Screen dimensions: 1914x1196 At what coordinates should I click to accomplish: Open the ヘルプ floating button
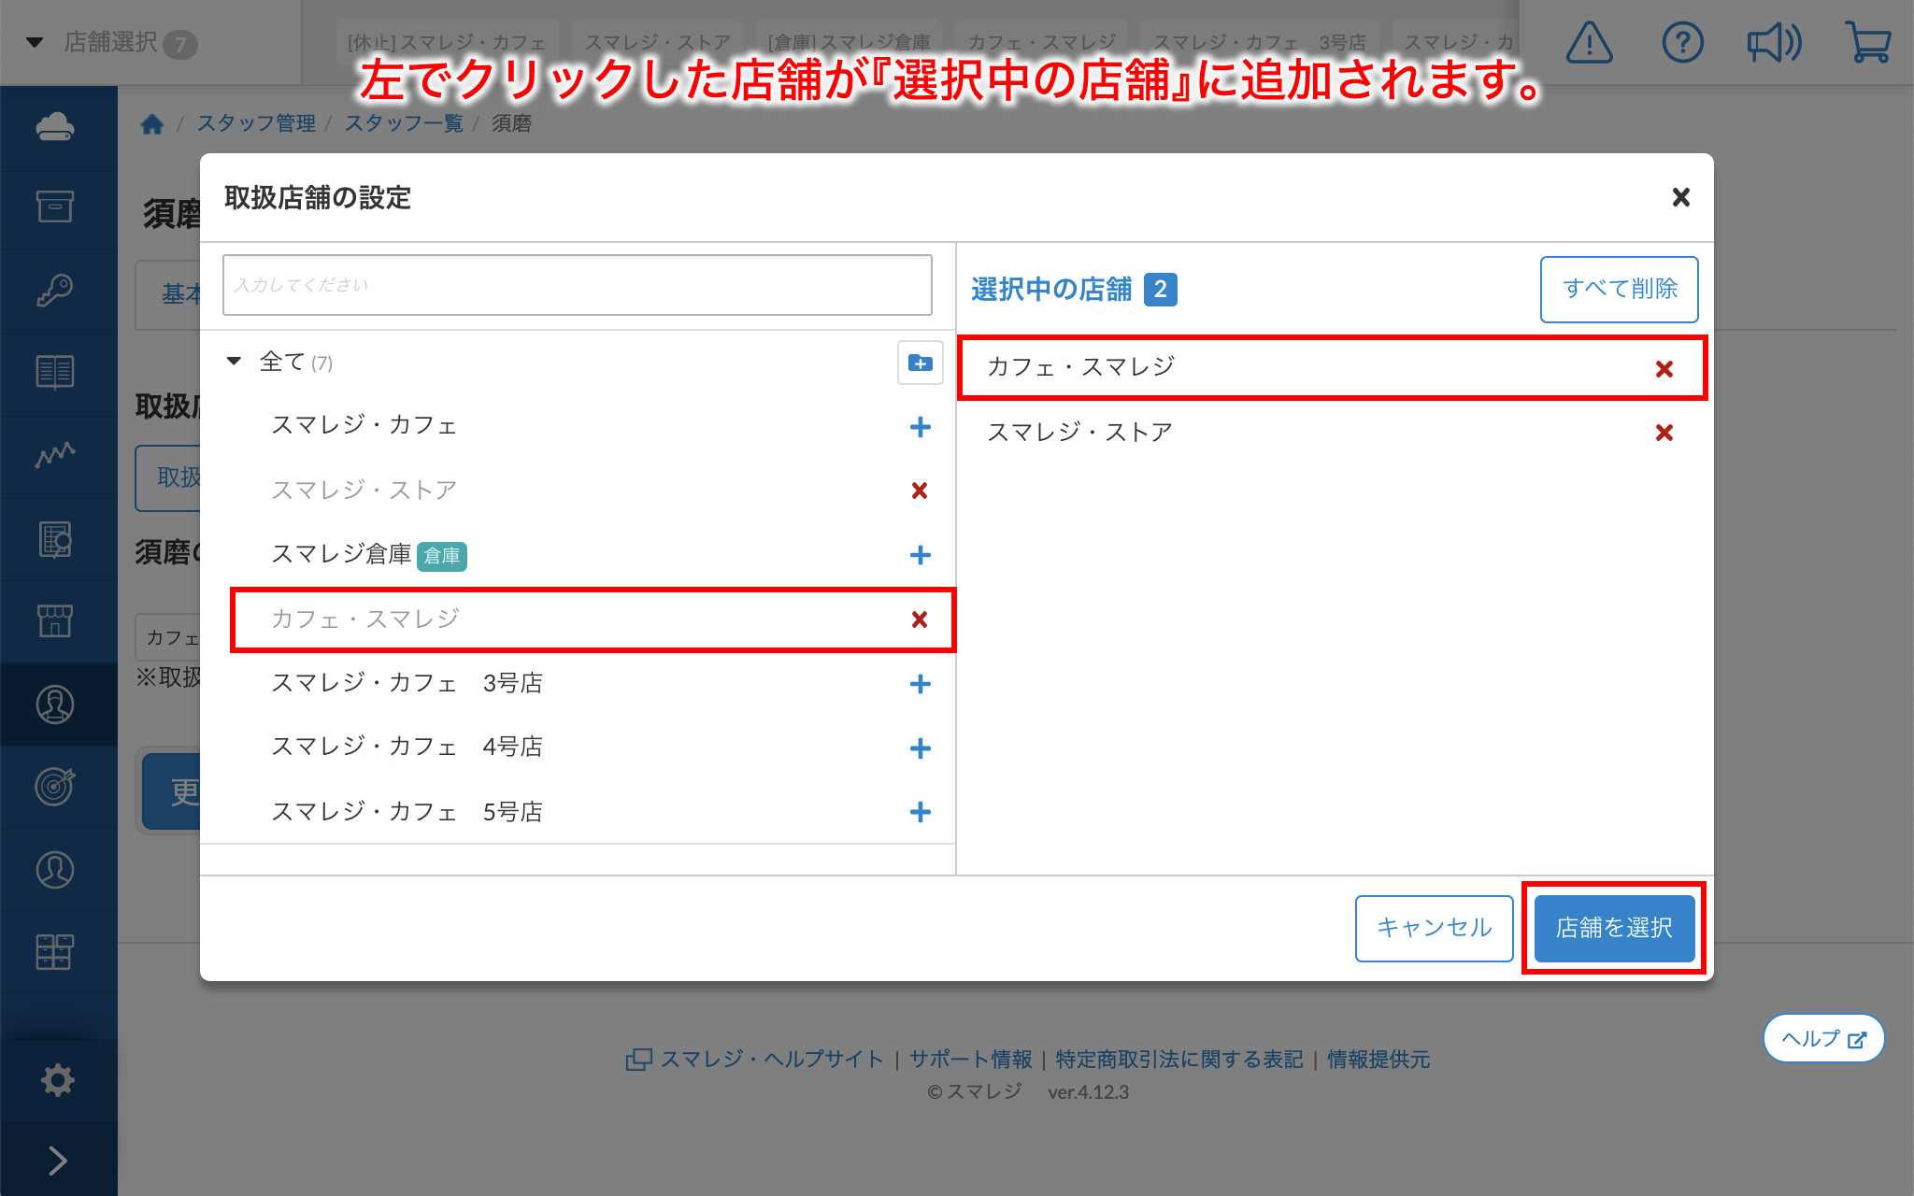click(1823, 1038)
